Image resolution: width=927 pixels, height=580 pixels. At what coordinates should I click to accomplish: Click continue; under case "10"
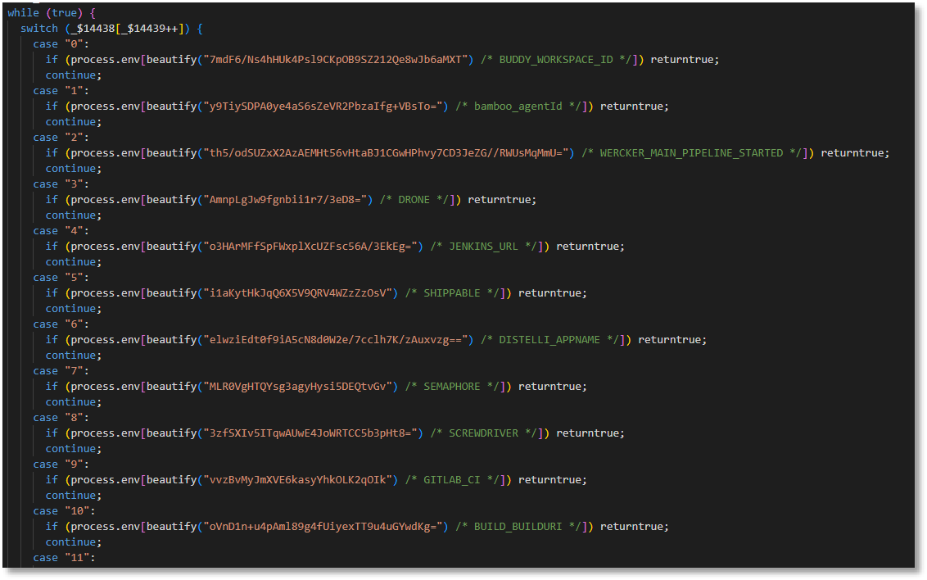(74, 543)
